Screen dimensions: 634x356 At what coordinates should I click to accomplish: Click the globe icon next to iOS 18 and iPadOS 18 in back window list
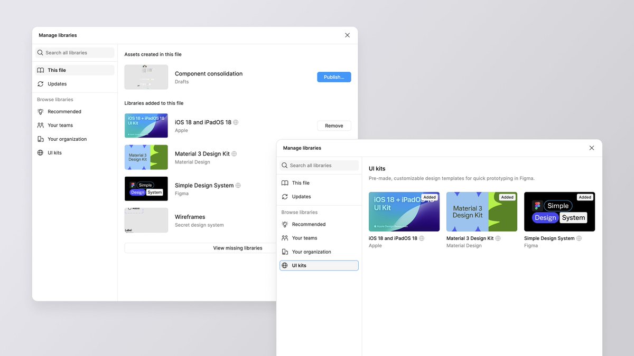[x=236, y=122]
